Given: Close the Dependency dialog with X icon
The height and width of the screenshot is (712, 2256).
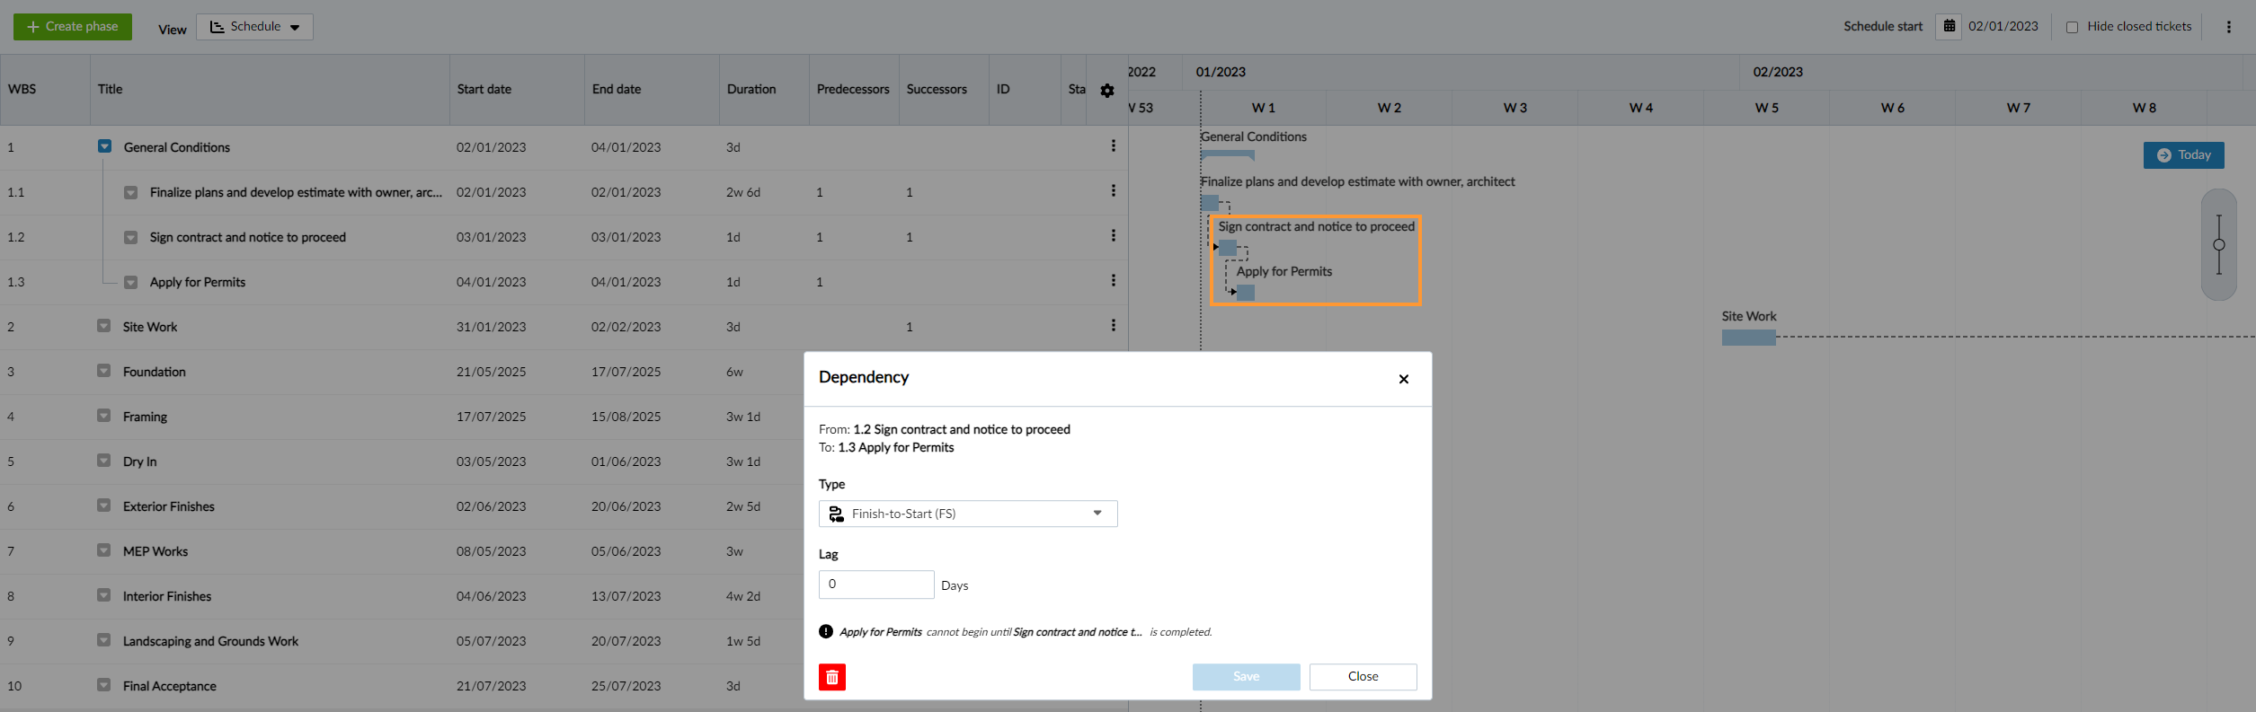Looking at the screenshot, I should pyautogui.click(x=1403, y=379).
